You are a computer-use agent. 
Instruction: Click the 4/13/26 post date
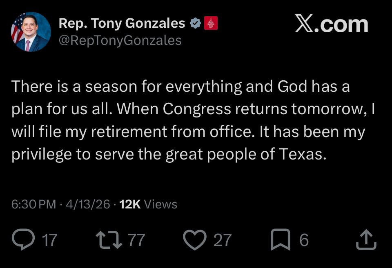[x=87, y=204]
